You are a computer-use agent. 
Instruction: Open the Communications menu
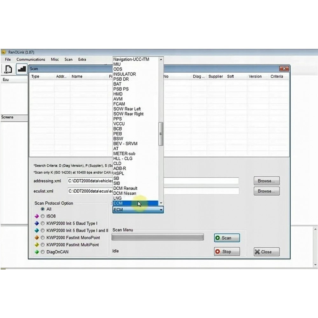click(x=31, y=59)
